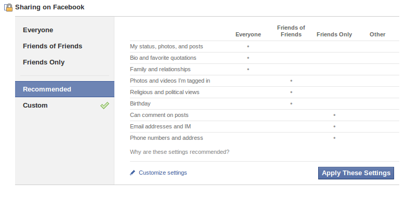Click the padlock icon beside Sharing on Facebook
This screenshot has width=418, height=197.
pyautogui.click(x=8, y=7)
